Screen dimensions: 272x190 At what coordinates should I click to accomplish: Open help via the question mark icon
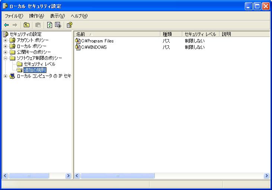[x=70, y=25]
